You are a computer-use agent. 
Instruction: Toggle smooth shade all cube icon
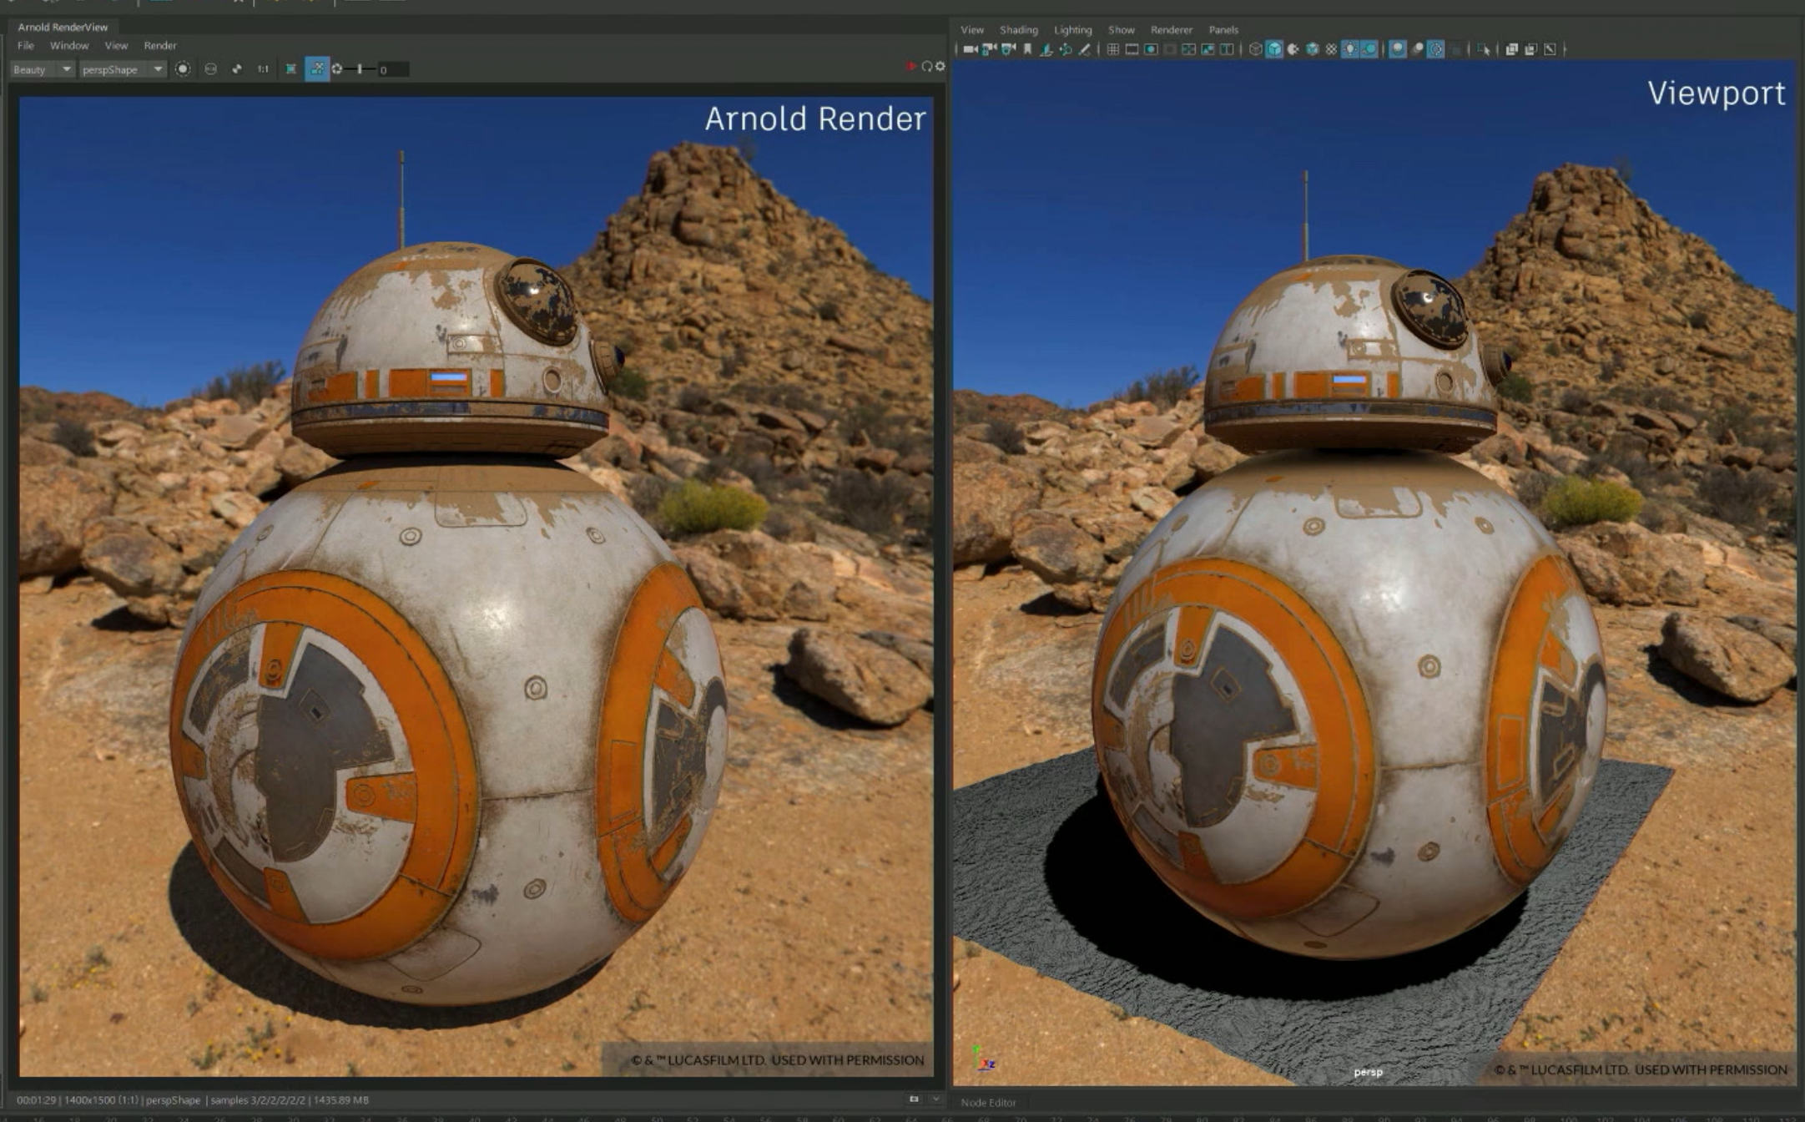pos(1274,49)
